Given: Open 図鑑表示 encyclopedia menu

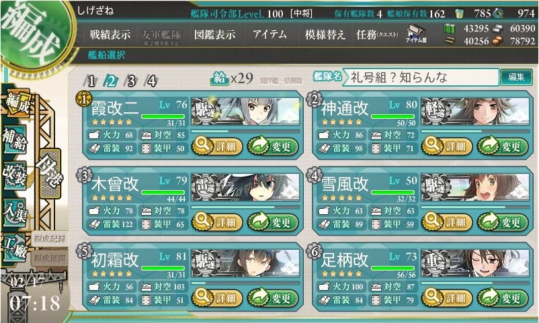Looking at the screenshot, I should pyautogui.click(x=215, y=34).
